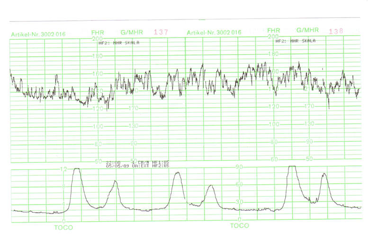Image resolution: width=369 pixels, height=244 pixels.
Task: Click the '05/05/09' date stamp
Action: pyautogui.click(x=116, y=166)
